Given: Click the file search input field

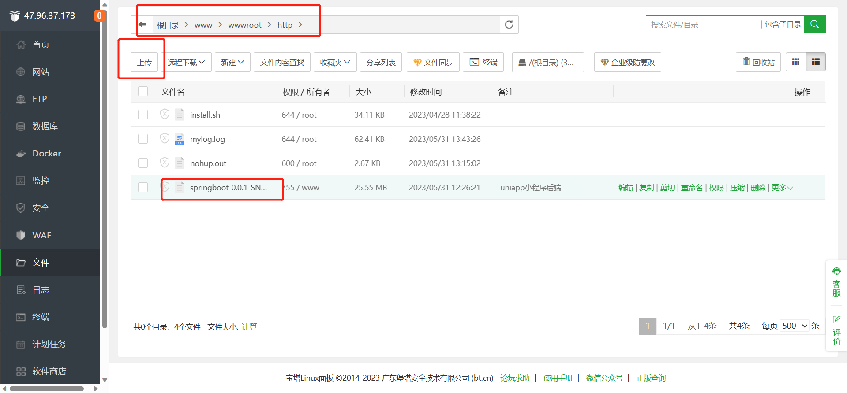Looking at the screenshot, I should pyautogui.click(x=698, y=25).
